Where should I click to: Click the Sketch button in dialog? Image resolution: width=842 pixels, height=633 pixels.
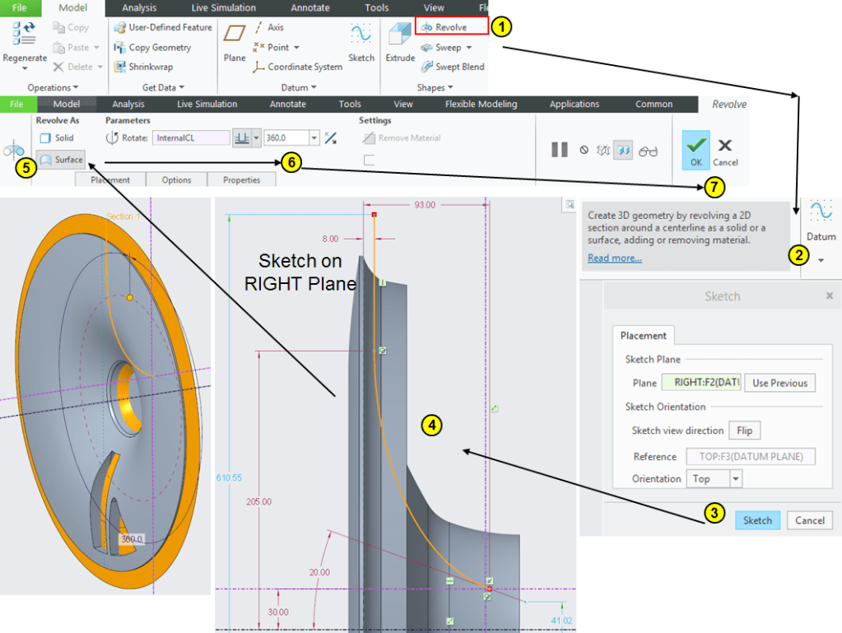tap(757, 520)
